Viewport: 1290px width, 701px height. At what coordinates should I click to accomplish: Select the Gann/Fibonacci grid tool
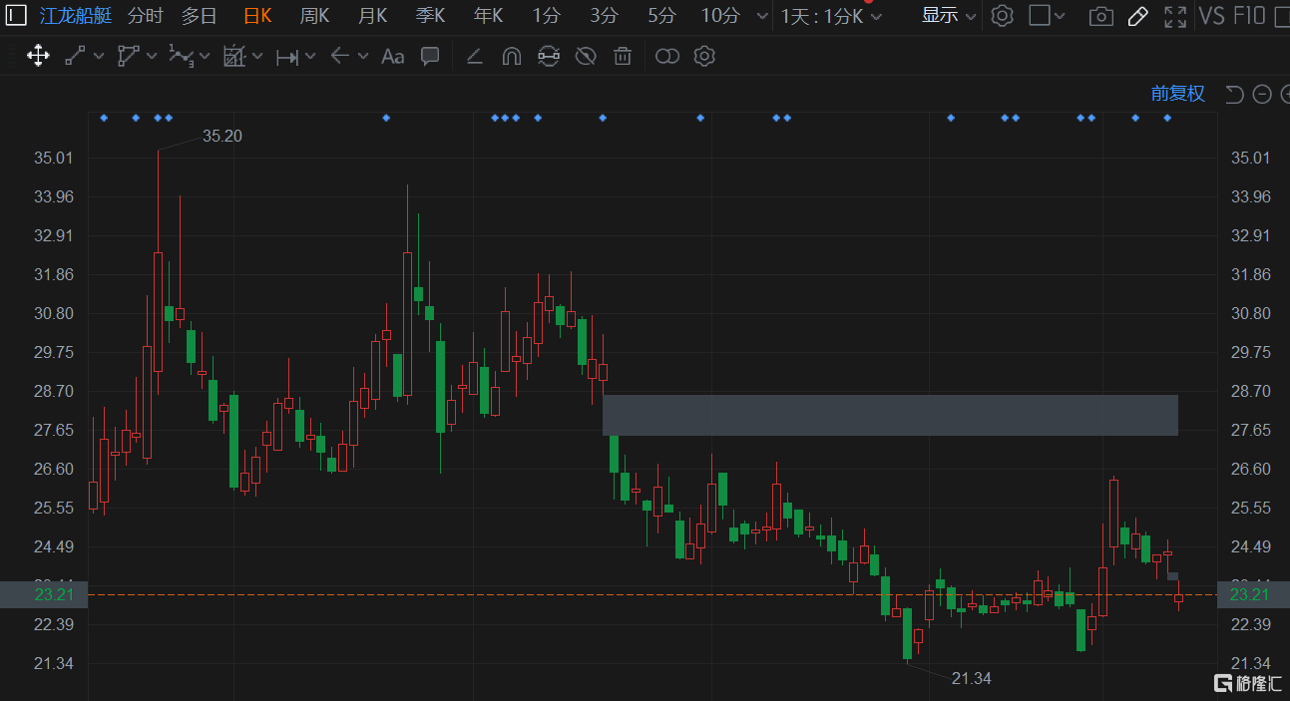[x=233, y=56]
